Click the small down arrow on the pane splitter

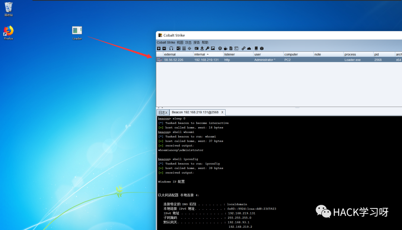[x=162, y=108]
